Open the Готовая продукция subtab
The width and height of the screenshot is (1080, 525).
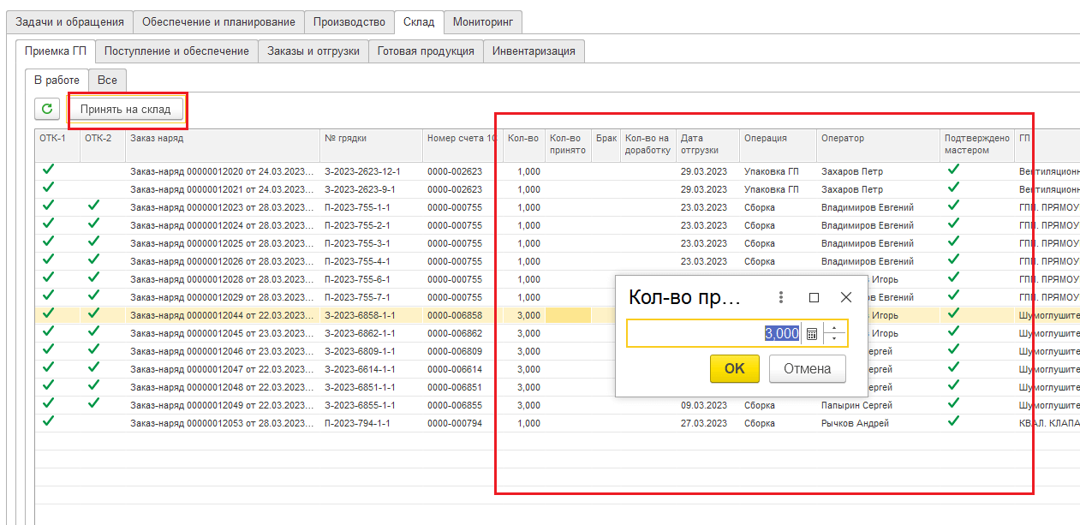point(426,51)
